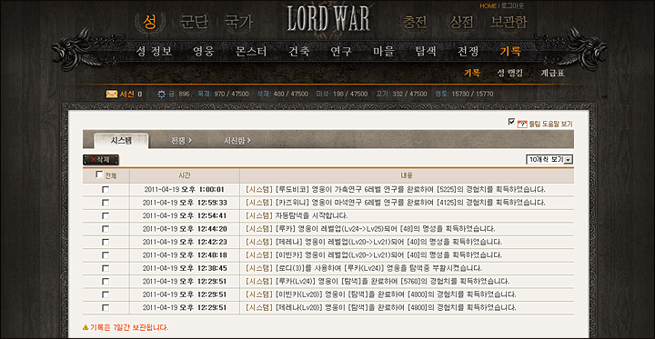Check the 제레나(Lv20) 탐색 [4800] row box
The image size is (655, 339).
[106, 308]
